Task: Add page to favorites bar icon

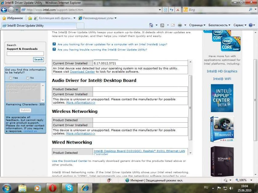Action: click(x=30, y=18)
